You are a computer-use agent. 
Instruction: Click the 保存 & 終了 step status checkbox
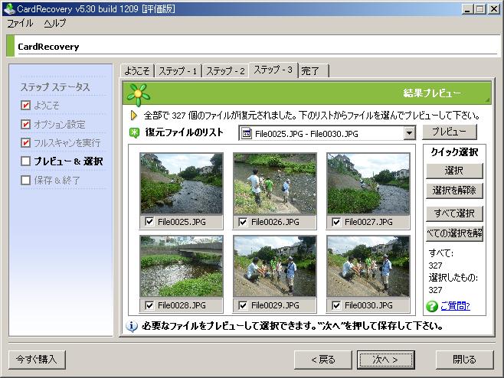click(x=25, y=180)
